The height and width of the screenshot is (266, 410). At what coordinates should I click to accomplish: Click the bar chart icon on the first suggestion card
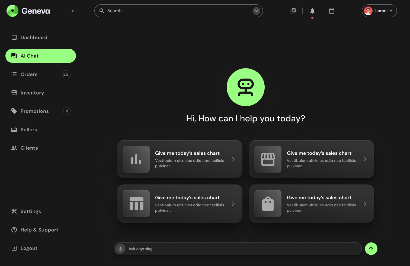coord(136,159)
